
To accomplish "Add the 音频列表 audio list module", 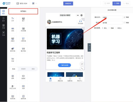I will point(23,97).
